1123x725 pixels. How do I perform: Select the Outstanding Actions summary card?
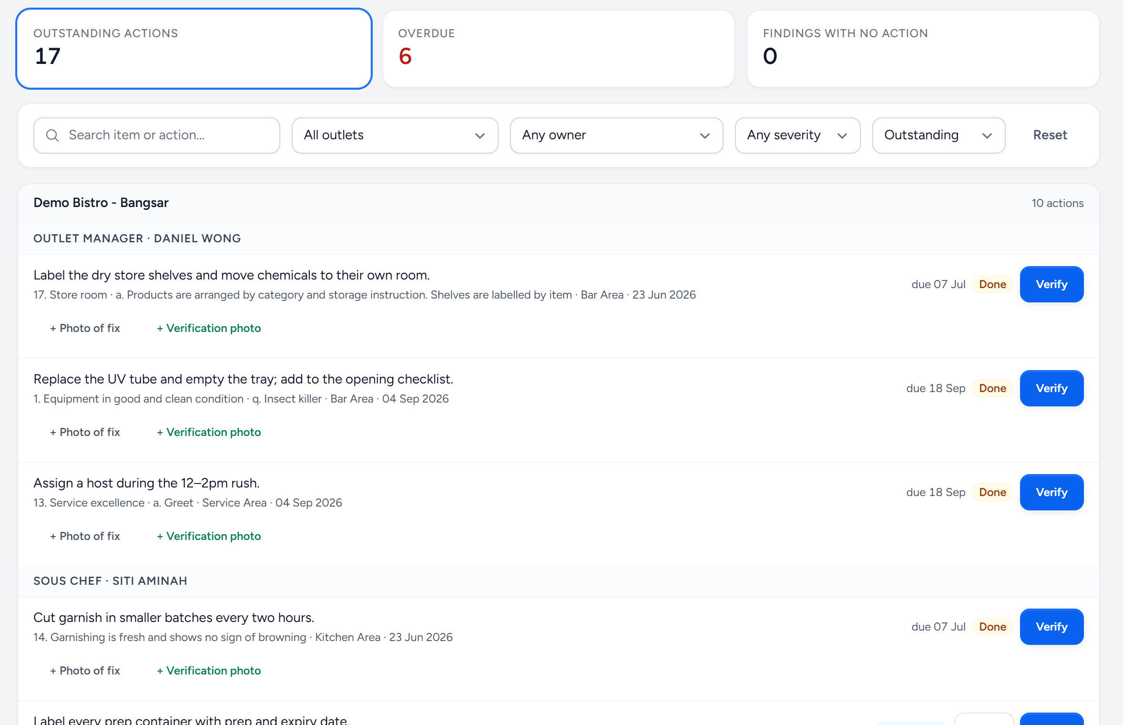[194, 49]
